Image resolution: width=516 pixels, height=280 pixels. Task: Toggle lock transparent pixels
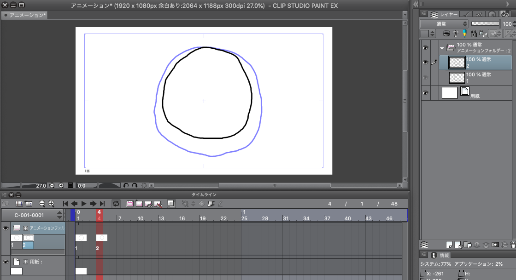tap(483, 34)
